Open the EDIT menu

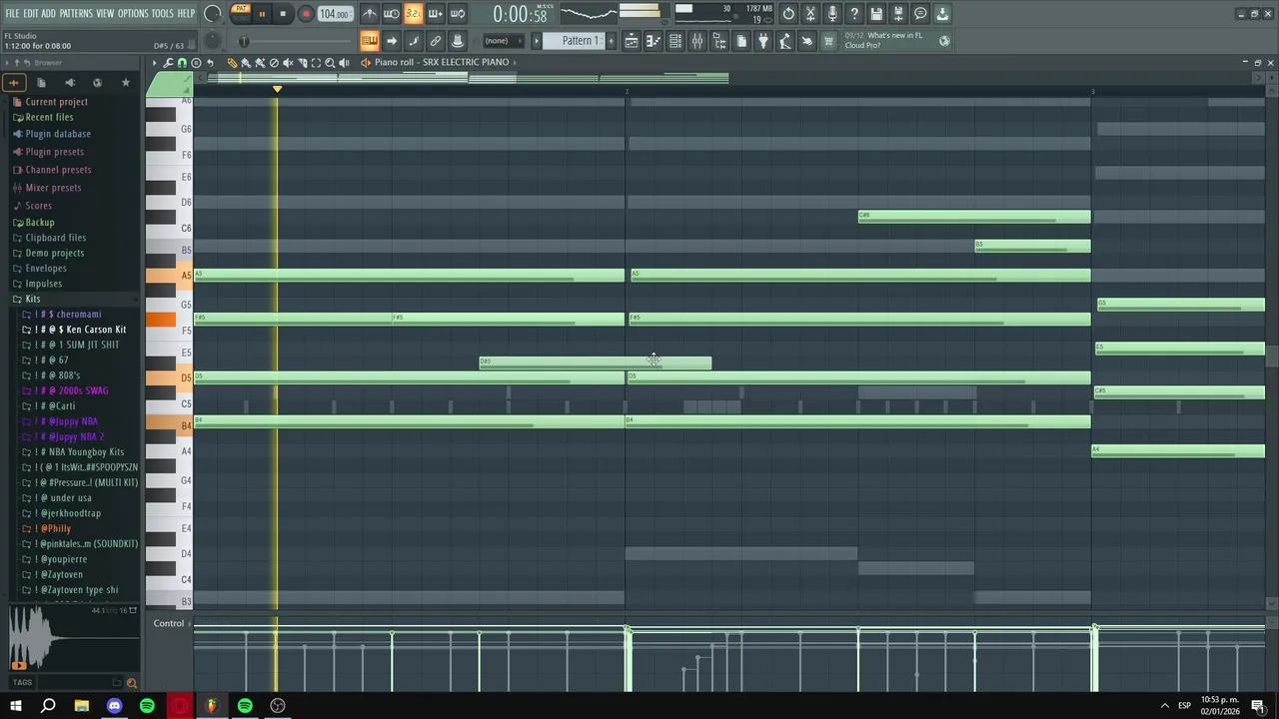(31, 13)
